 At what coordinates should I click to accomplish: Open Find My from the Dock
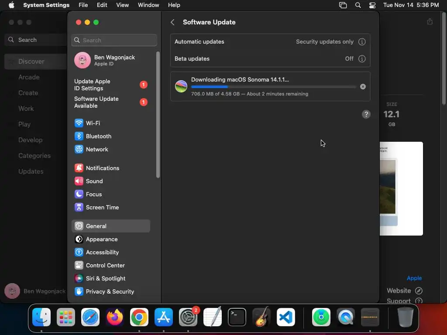(x=321, y=317)
